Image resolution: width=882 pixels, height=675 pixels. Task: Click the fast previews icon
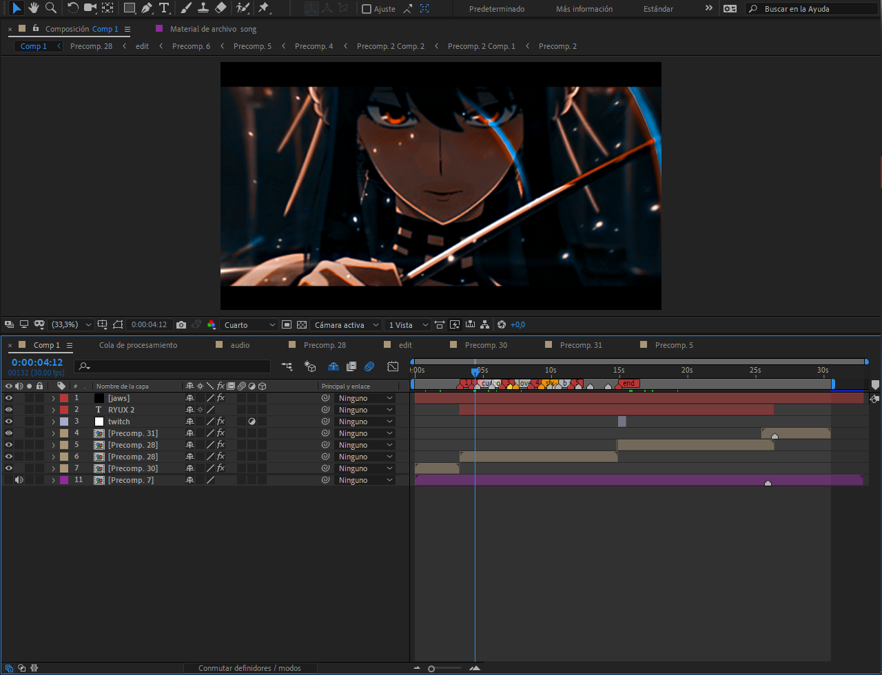[x=455, y=324]
